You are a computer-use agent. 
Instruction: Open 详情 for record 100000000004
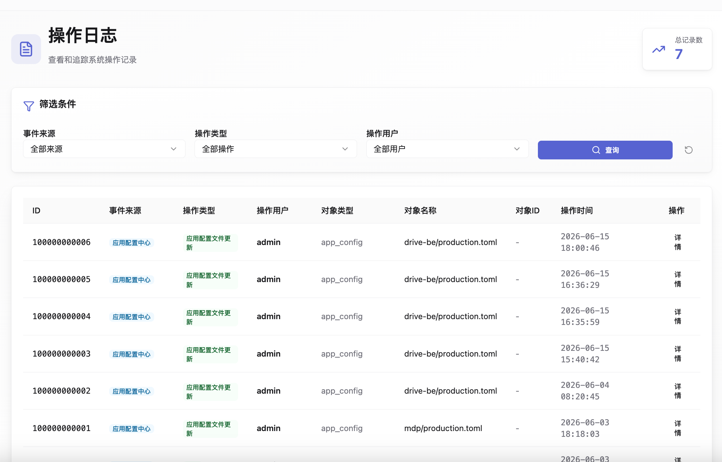pyautogui.click(x=678, y=317)
